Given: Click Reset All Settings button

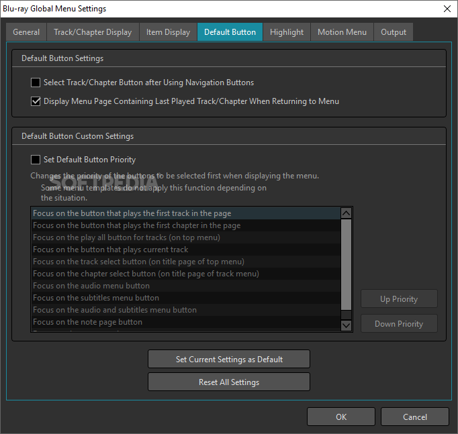Looking at the screenshot, I should [x=229, y=382].
